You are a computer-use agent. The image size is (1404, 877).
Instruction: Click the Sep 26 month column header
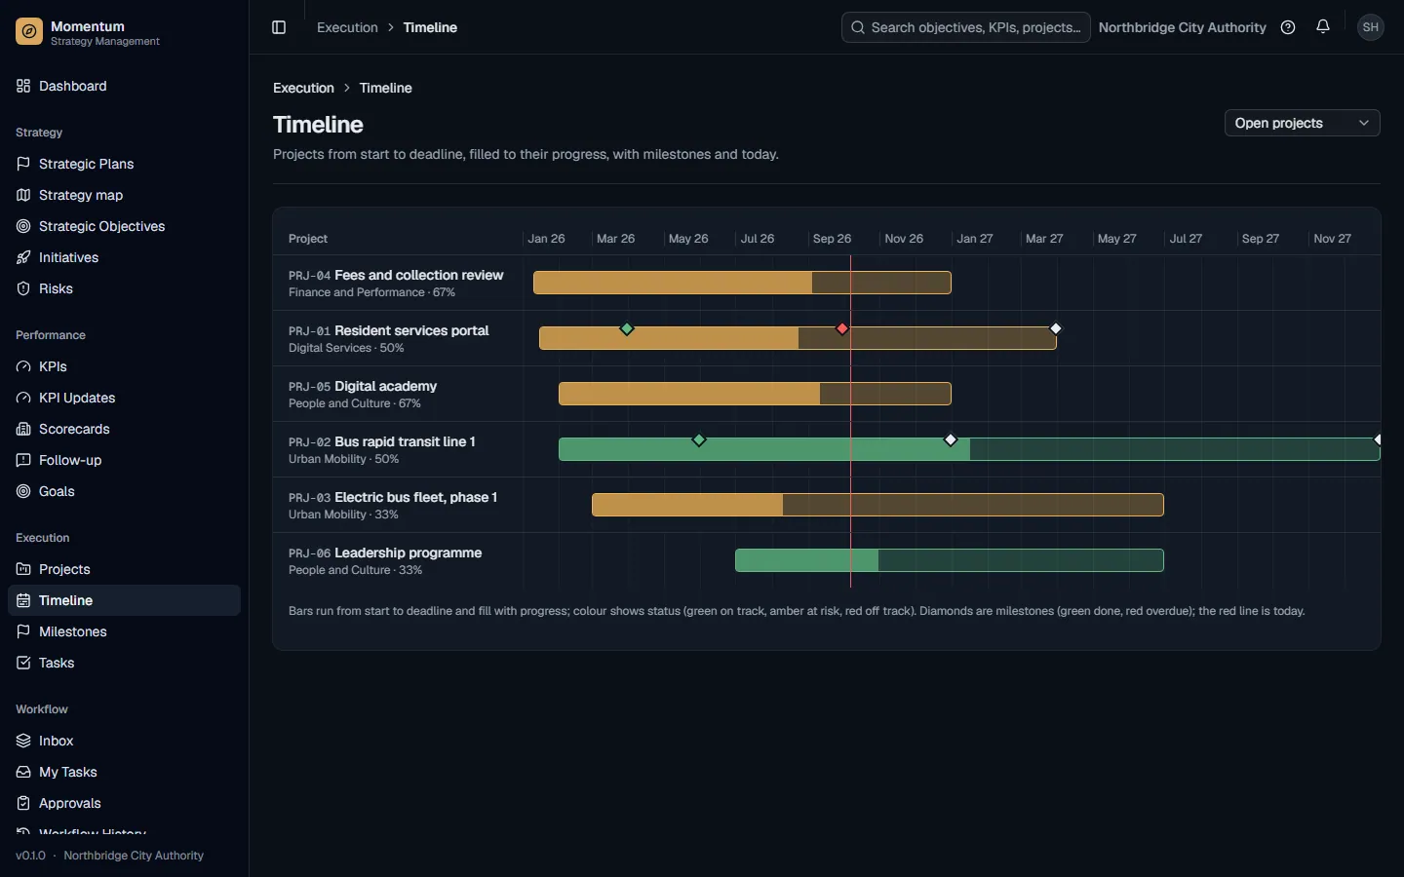coord(832,239)
